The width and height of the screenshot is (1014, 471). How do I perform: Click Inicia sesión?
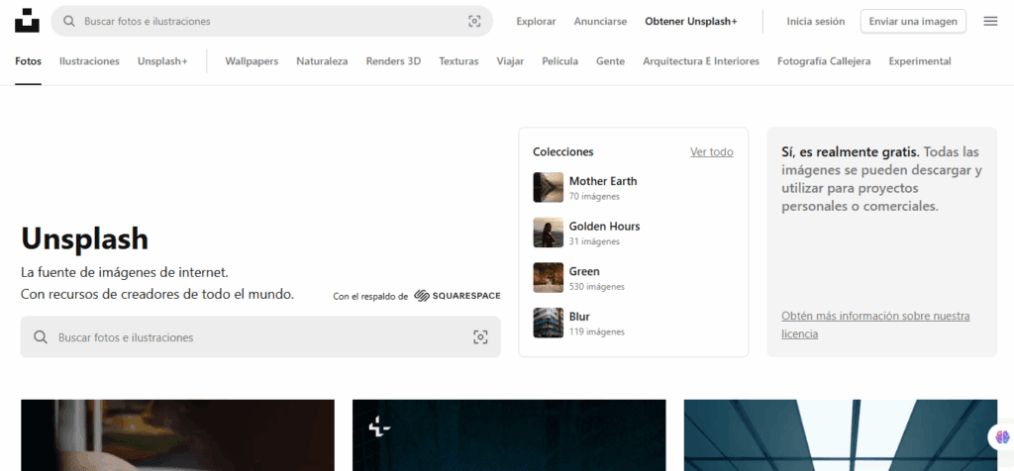(x=816, y=22)
